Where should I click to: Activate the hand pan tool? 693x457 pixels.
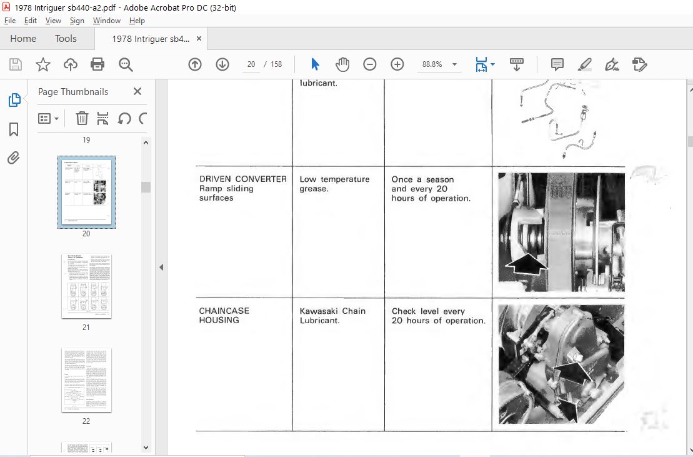(x=342, y=64)
